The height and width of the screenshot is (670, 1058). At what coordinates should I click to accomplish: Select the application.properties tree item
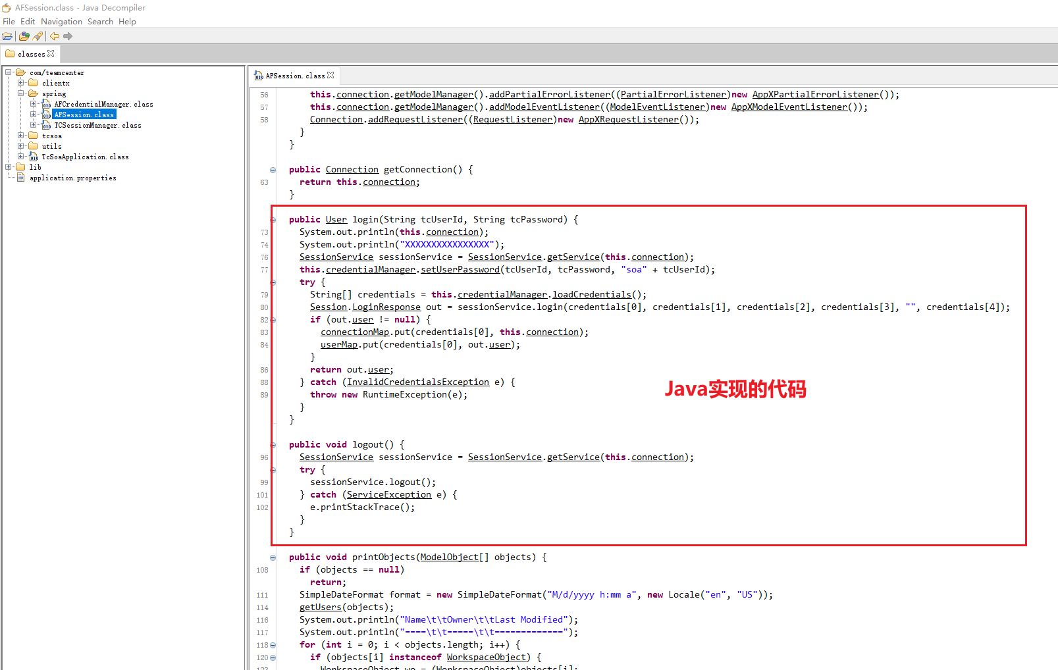point(72,178)
